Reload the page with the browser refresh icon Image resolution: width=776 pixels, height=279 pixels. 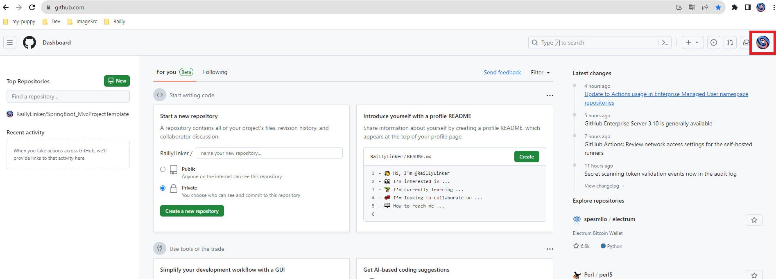[32, 7]
